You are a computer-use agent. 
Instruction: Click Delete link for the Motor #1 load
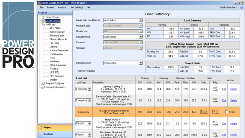[234, 123]
